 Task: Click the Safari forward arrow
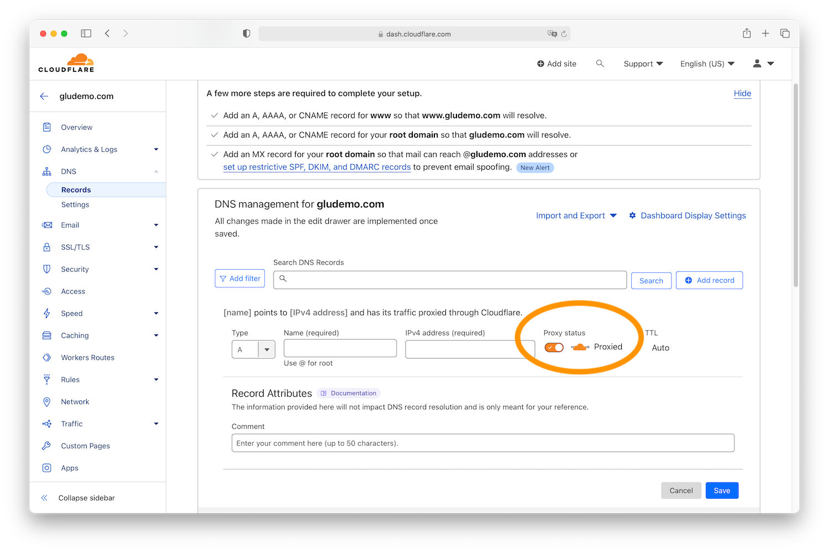[125, 34]
